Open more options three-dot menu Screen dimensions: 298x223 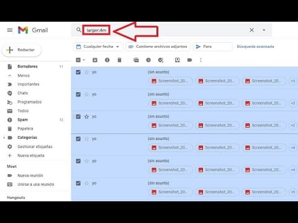tap(201, 60)
